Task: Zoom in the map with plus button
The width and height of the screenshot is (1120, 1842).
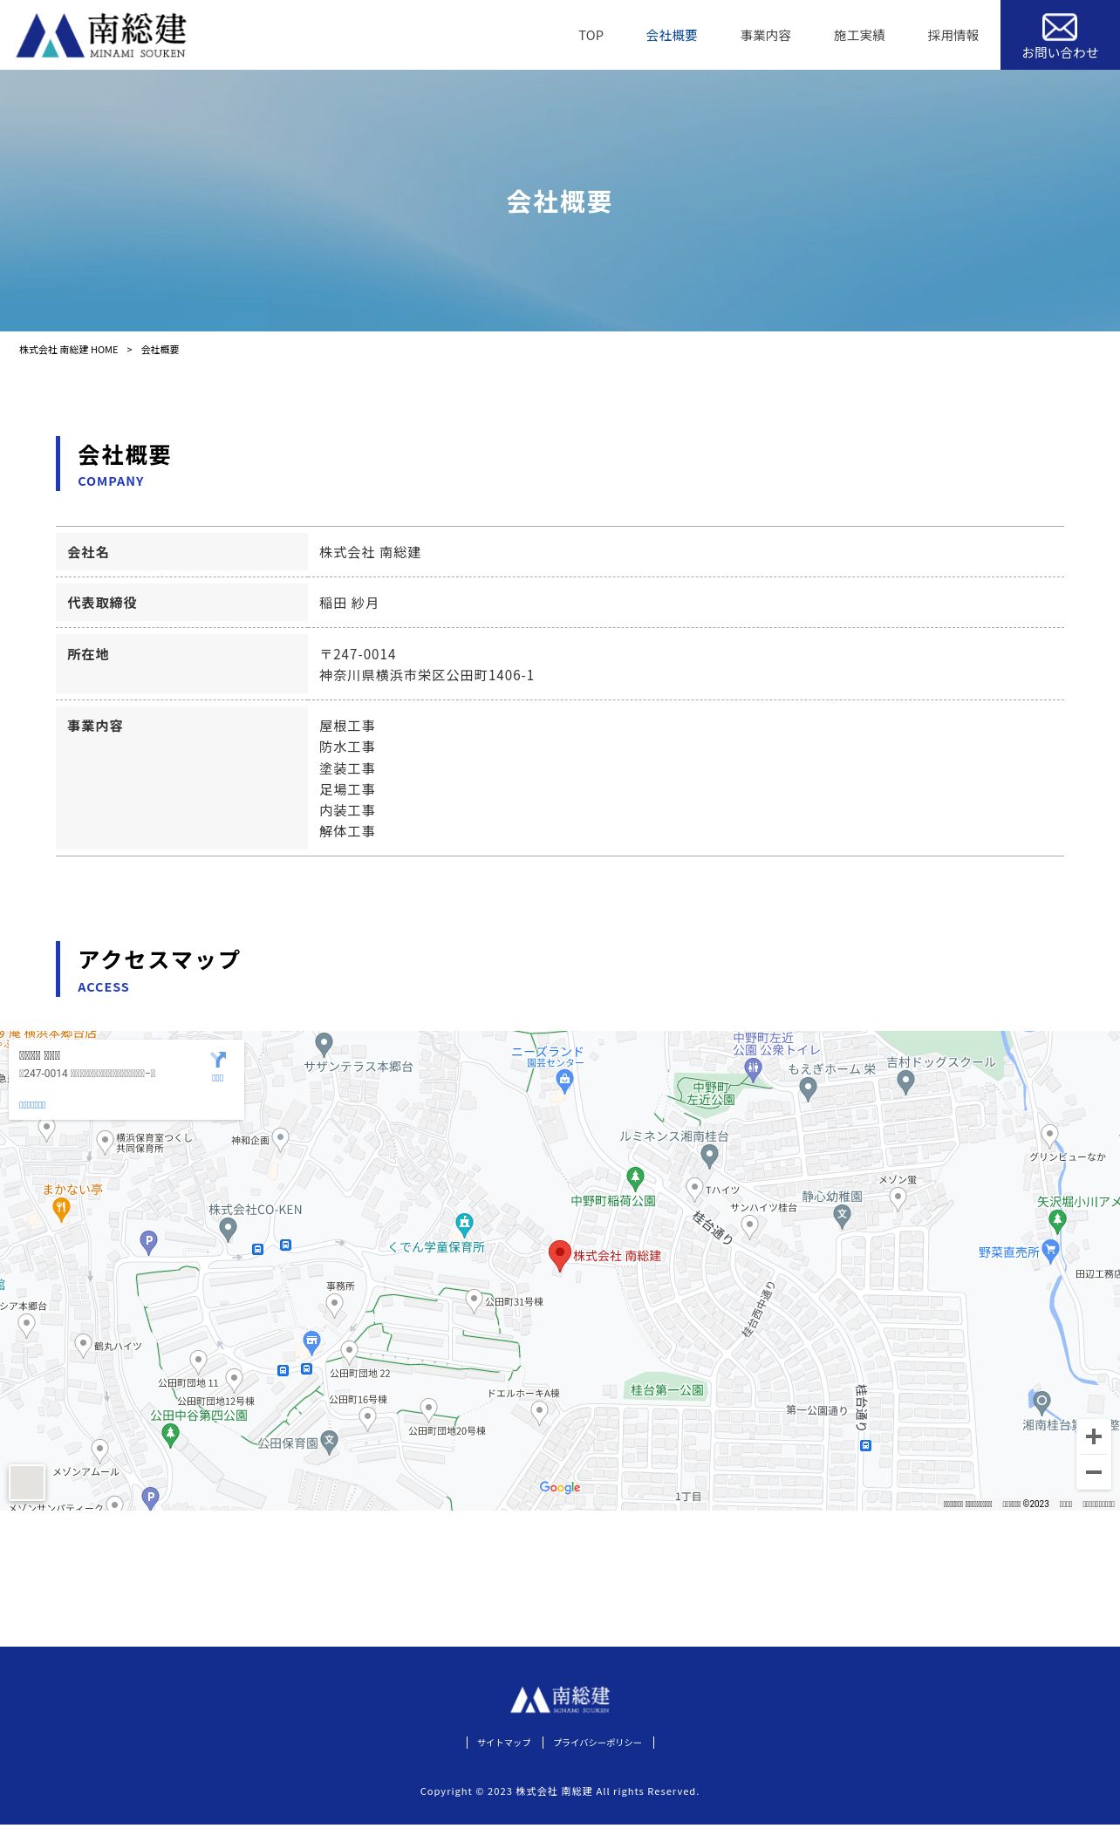Action: coord(1094,1436)
